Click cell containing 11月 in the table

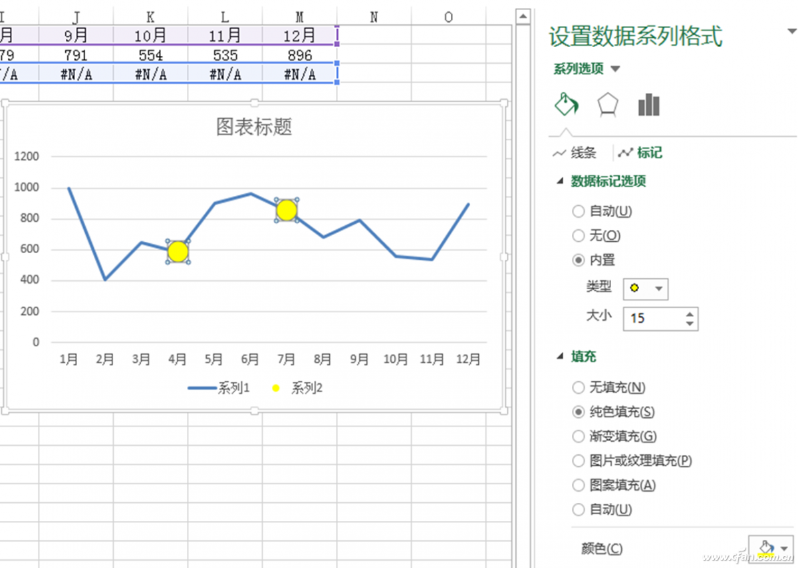(x=225, y=35)
